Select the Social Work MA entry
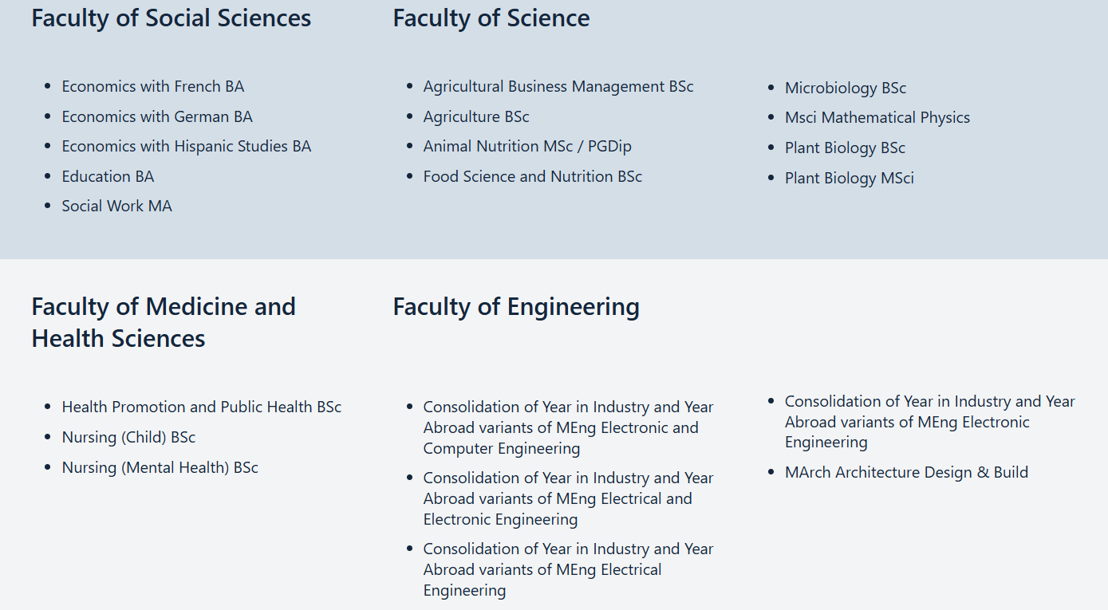1108x610 pixels. point(116,206)
